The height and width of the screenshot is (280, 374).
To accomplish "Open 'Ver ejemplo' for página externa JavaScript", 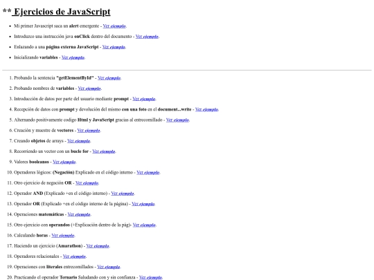I will [x=114, y=47].
